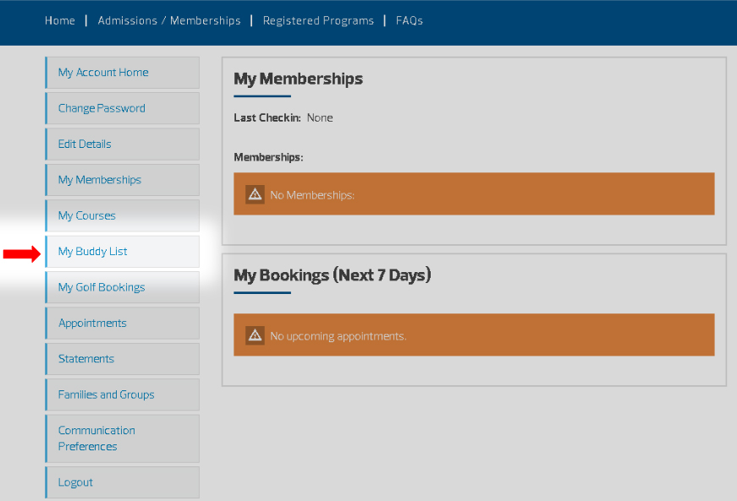Open Families and Groups
This screenshot has height=501, width=737.
click(107, 395)
